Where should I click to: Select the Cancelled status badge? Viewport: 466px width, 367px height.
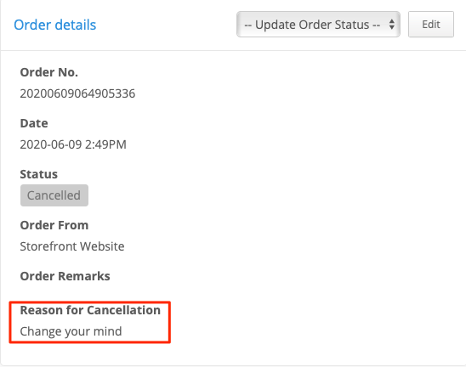[54, 195]
